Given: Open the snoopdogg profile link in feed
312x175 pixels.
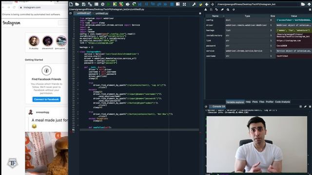Looking at the screenshot, I should point(42,112).
